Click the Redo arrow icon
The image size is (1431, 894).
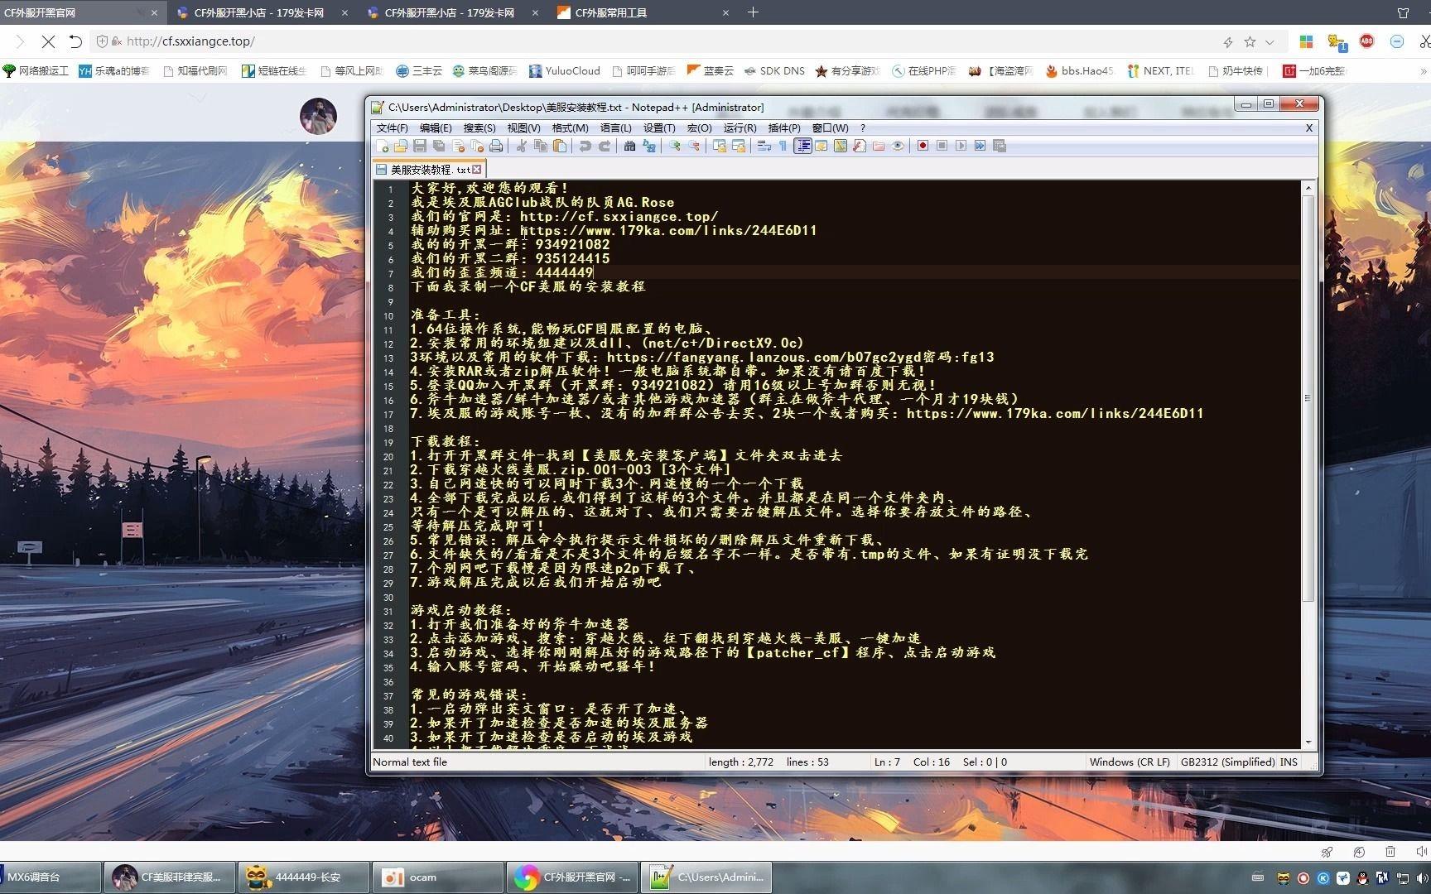pyautogui.click(x=605, y=146)
